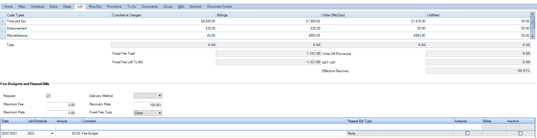The image size is (537, 138).
Task: Click the £653.00 Miscellaneous billings cell
Action: 268,36
